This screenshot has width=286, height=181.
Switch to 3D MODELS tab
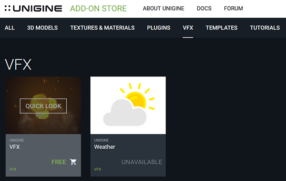click(42, 28)
